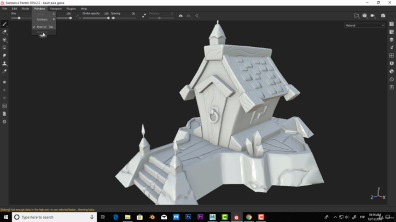This screenshot has height=222, width=396.
Task: Open Microsoft Edge from the taskbar
Action: (116, 217)
